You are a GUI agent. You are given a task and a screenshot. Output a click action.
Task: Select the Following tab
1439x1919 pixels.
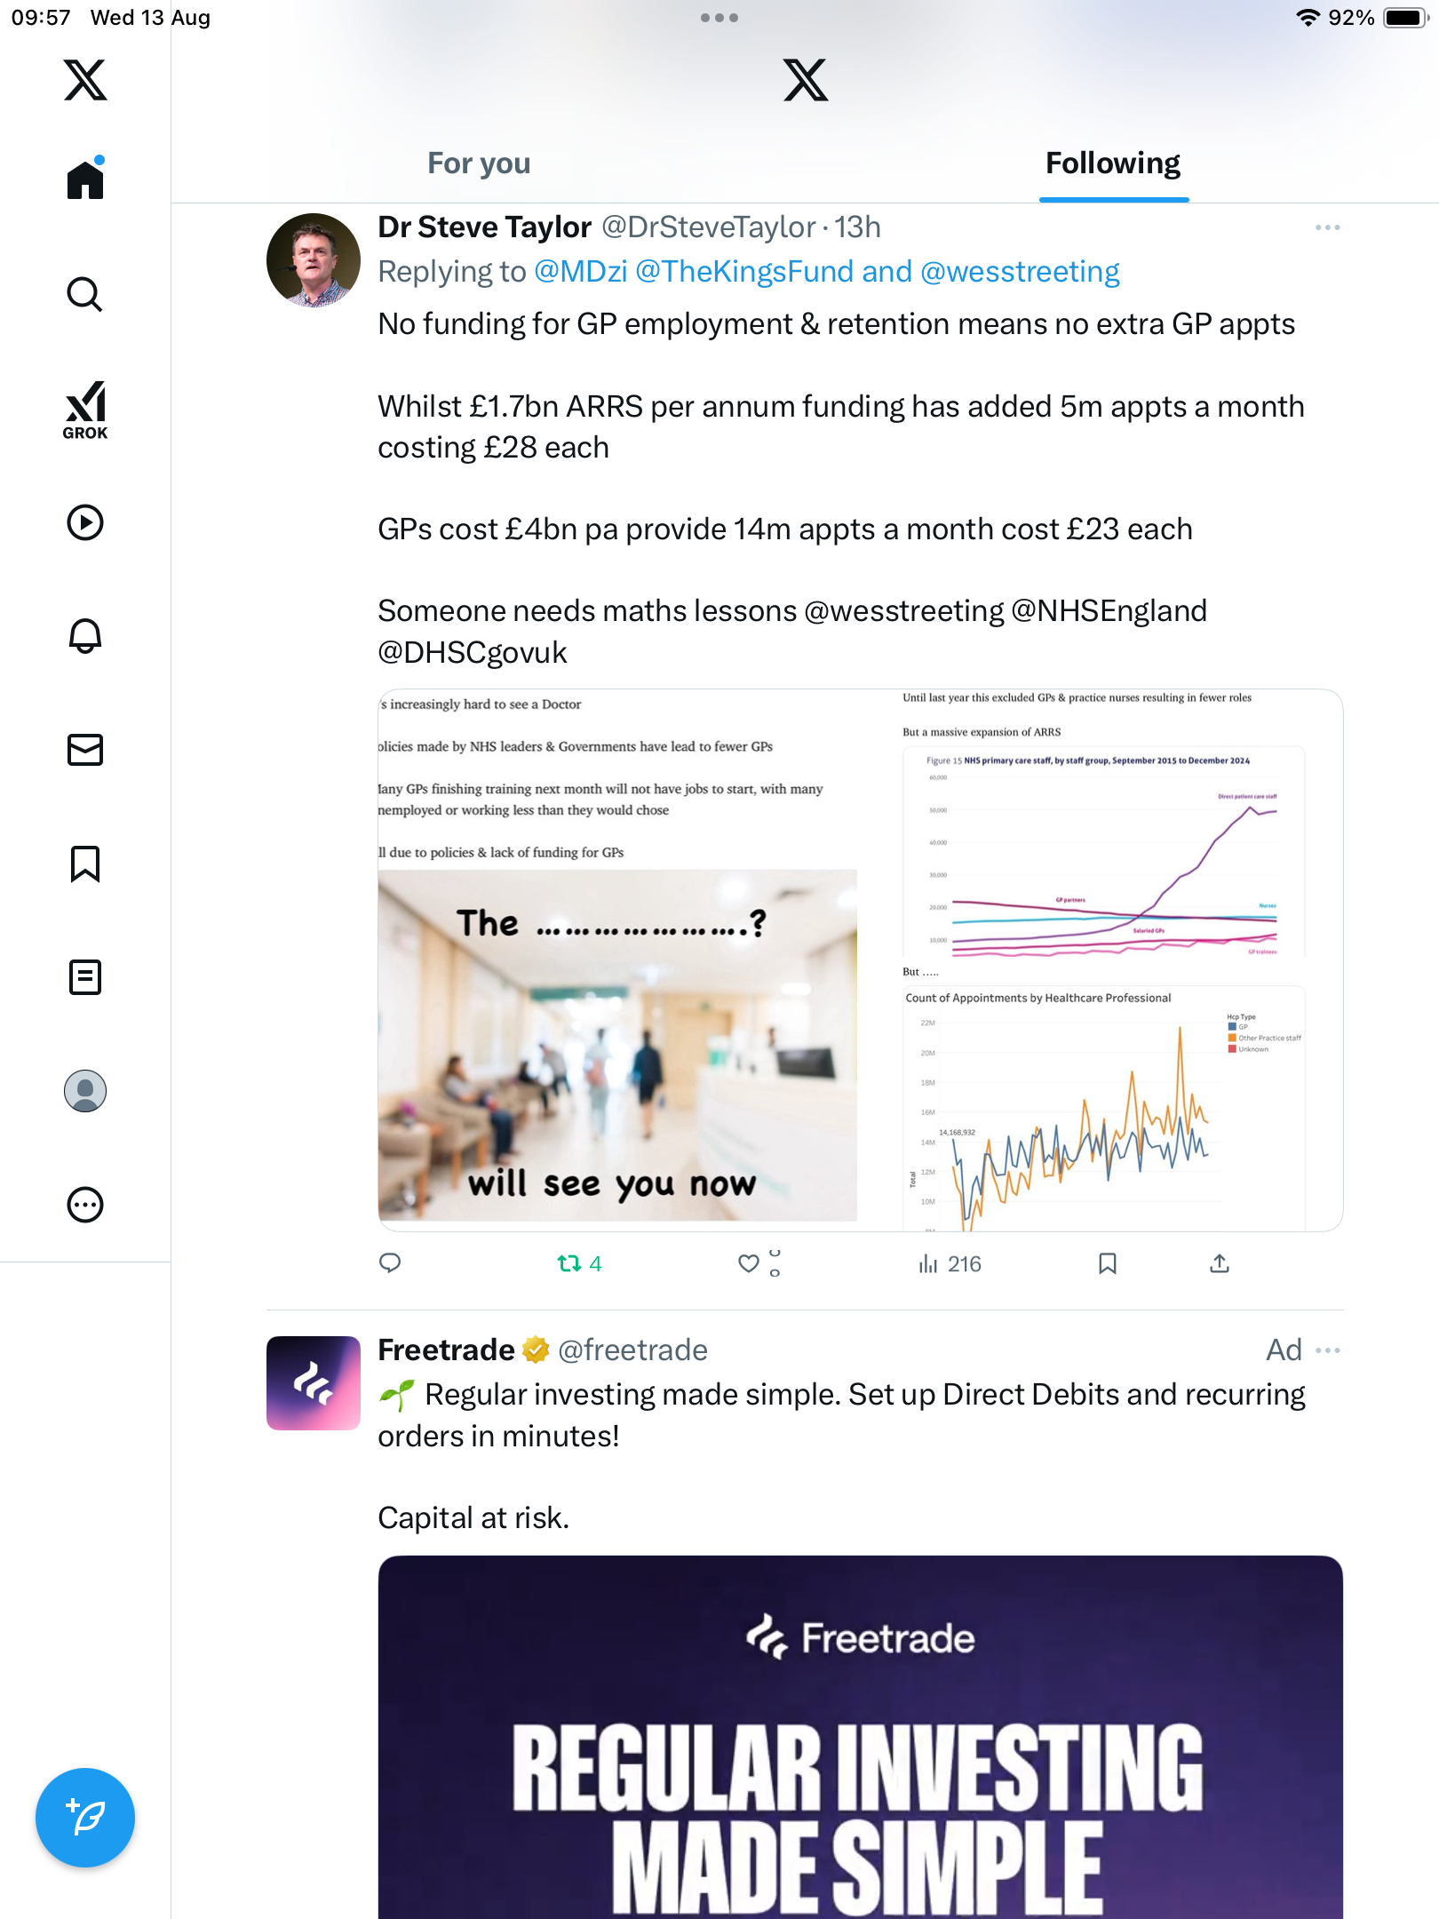(x=1112, y=163)
